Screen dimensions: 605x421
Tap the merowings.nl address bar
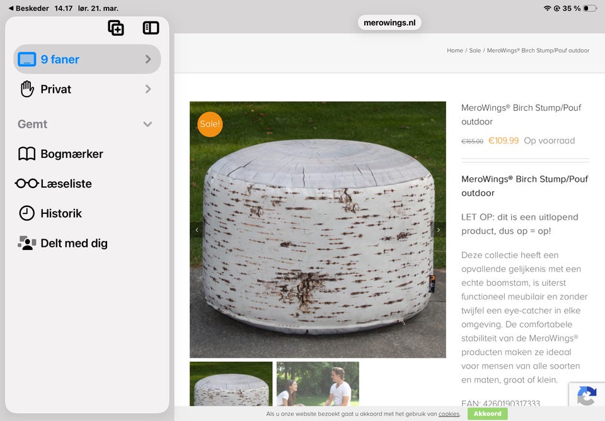(389, 23)
